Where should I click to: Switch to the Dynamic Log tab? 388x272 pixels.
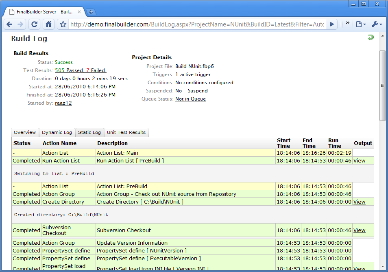point(57,132)
